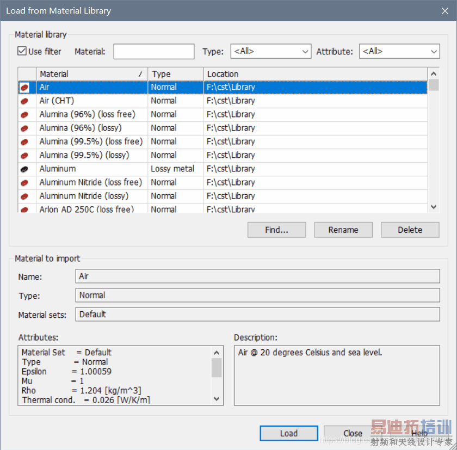457x450 pixels.
Task: Select Alumina (96%) (loss free) row
Action: click(x=223, y=114)
